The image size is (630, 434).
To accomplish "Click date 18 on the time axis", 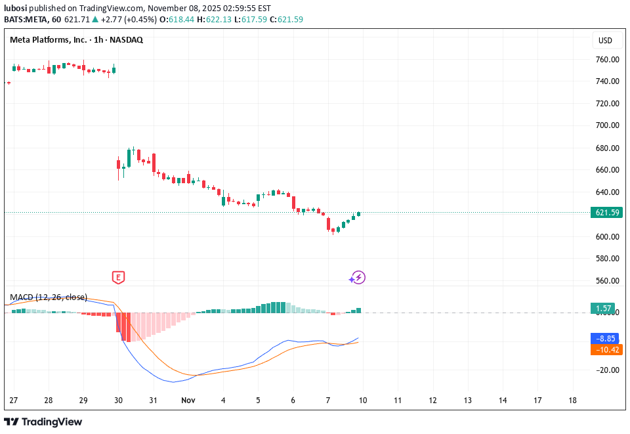I will [x=572, y=400].
